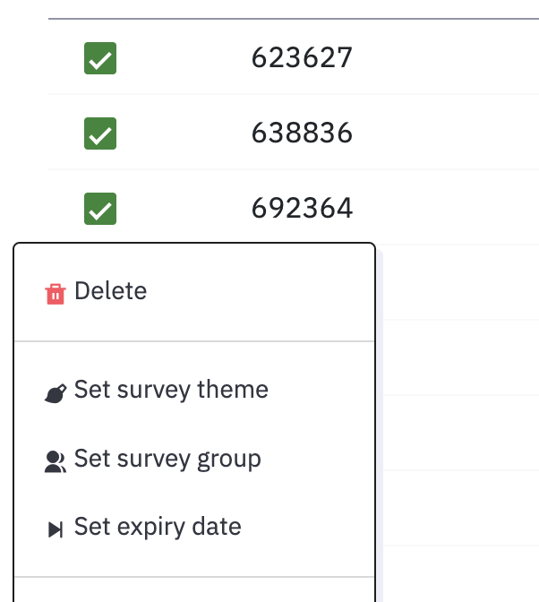Toggle the checkbox for survey 692364

[x=100, y=209]
